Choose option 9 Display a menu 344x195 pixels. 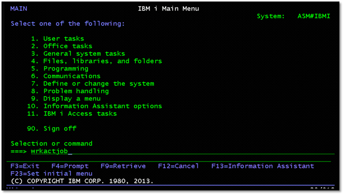(x=66, y=99)
